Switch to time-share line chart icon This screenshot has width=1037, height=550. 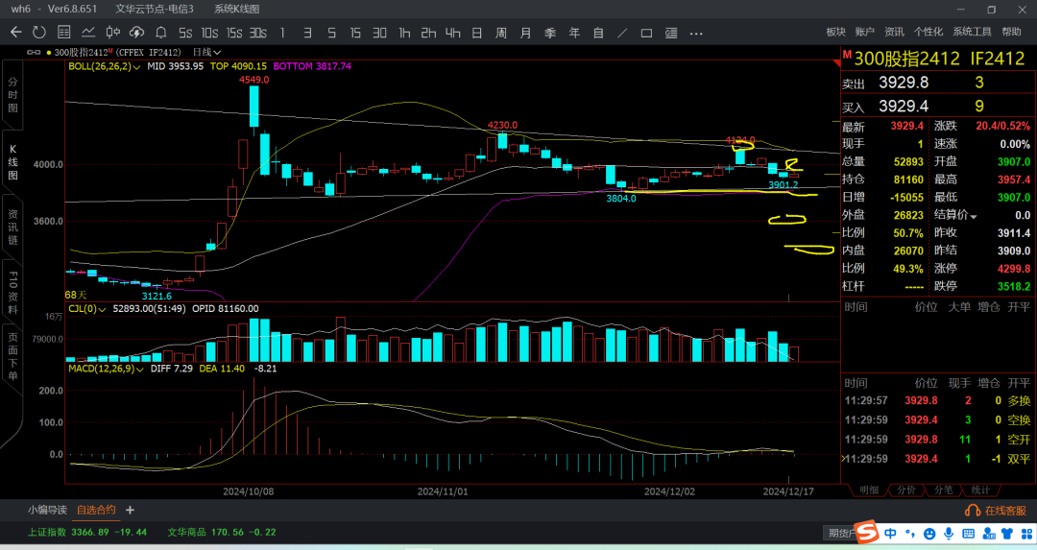(87, 33)
